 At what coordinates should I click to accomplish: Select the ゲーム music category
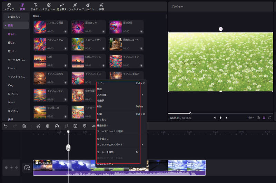[x=12, y=102]
